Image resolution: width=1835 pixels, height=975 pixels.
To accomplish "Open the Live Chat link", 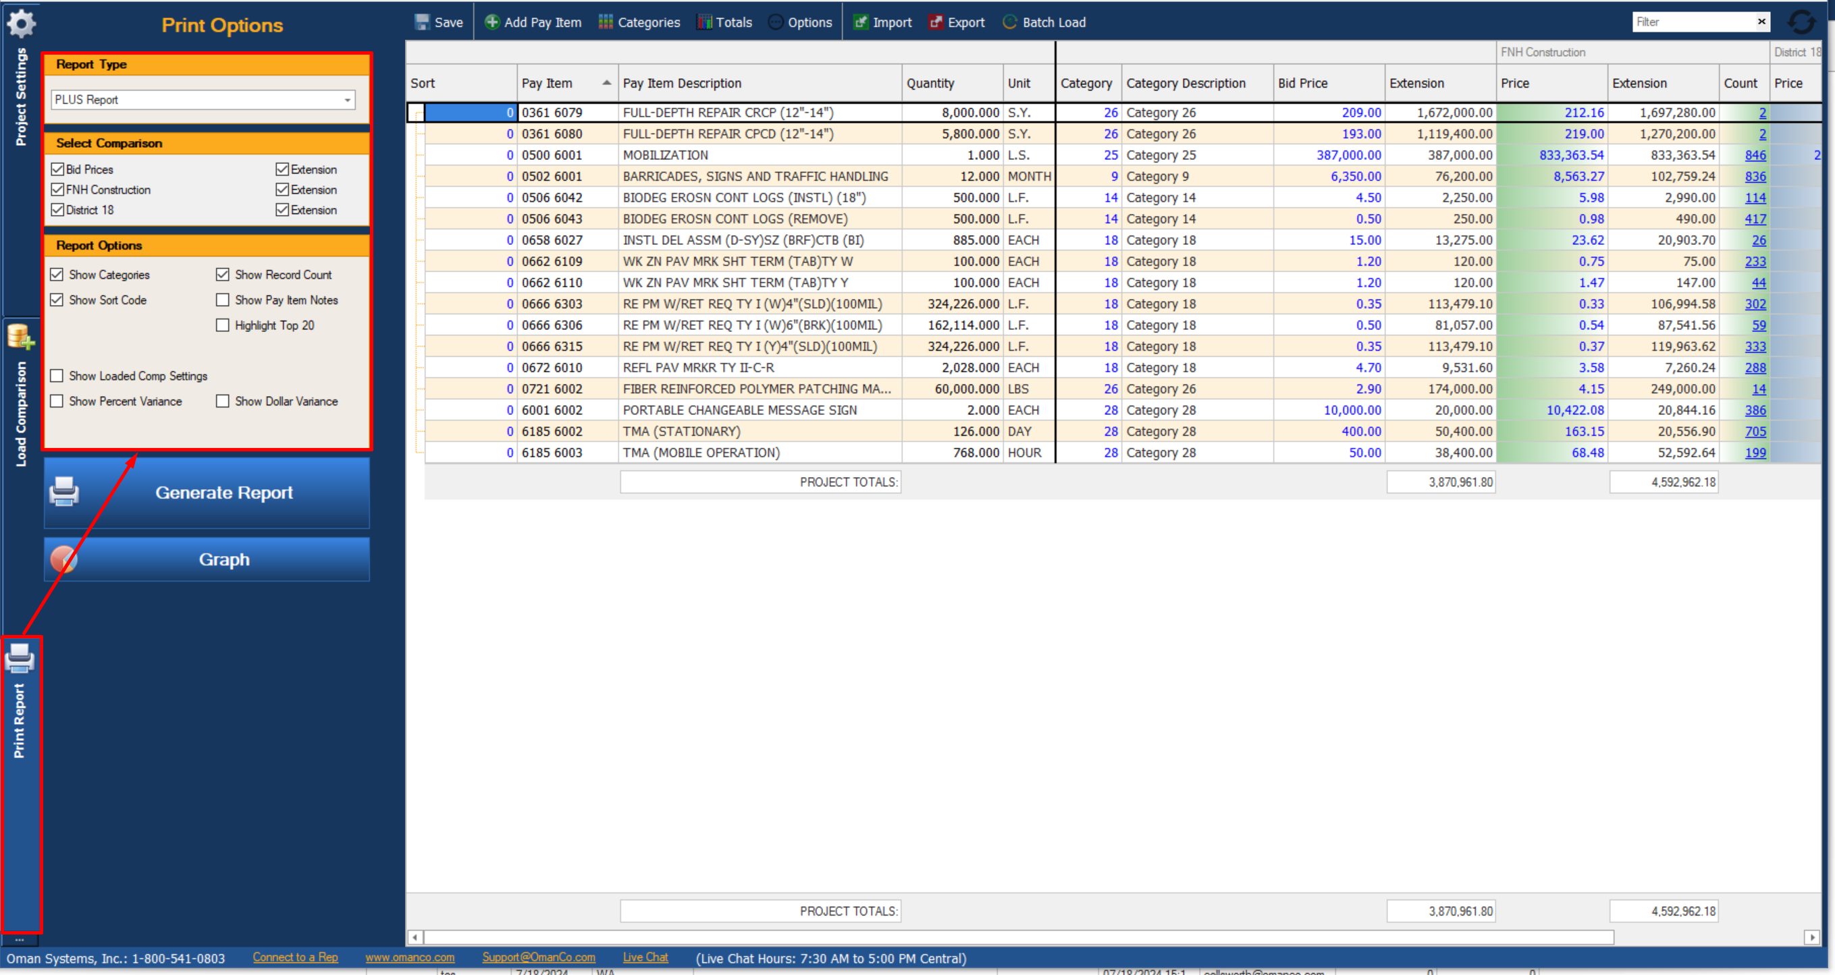I will coord(645,957).
